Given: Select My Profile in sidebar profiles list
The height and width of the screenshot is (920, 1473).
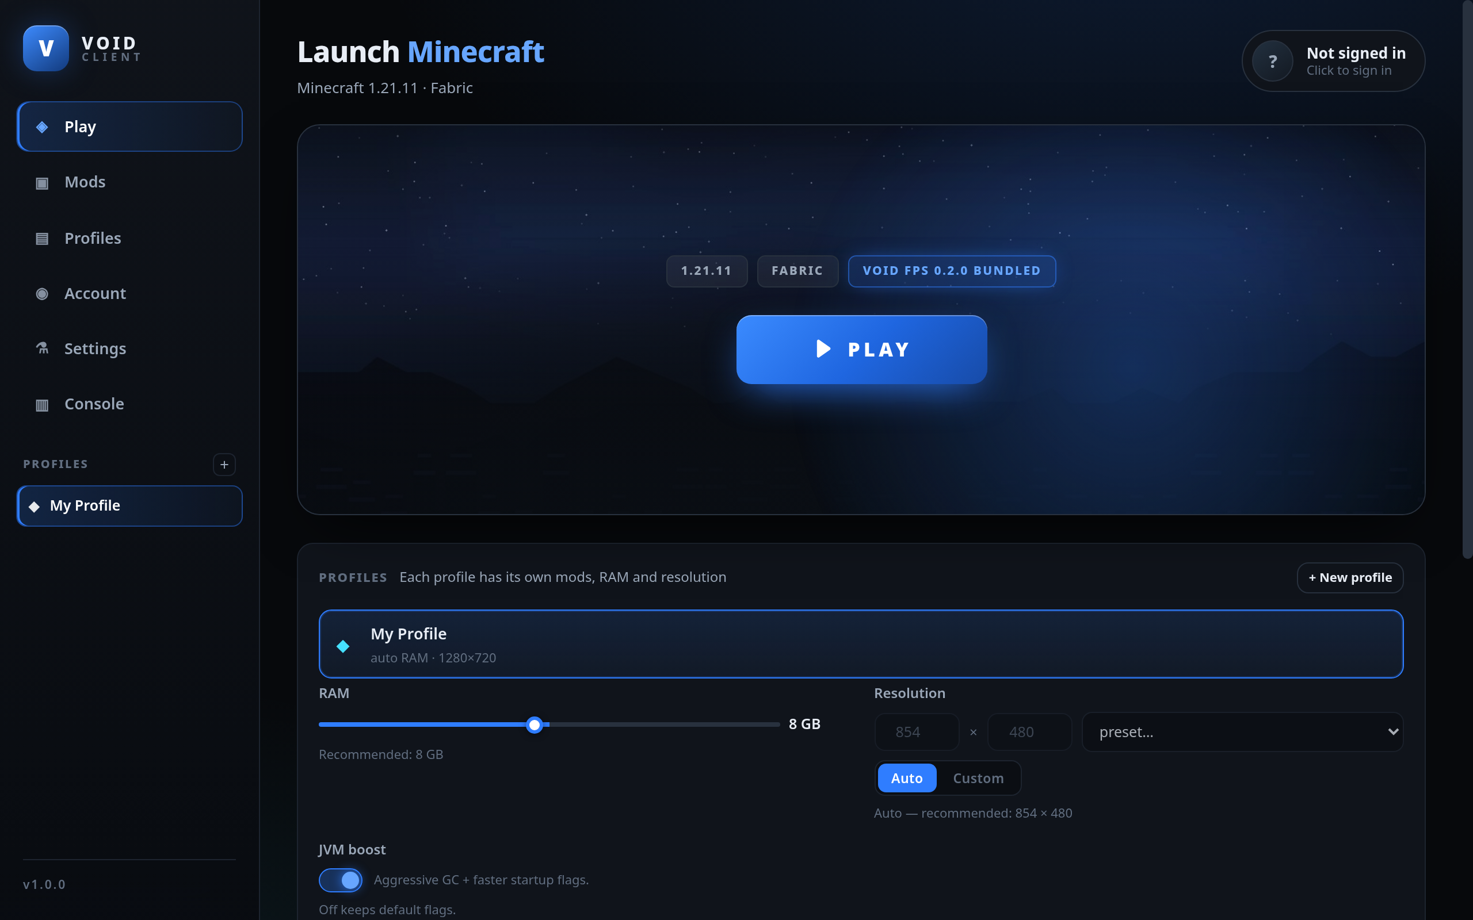Looking at the screenshot, I should coord(129,505).
